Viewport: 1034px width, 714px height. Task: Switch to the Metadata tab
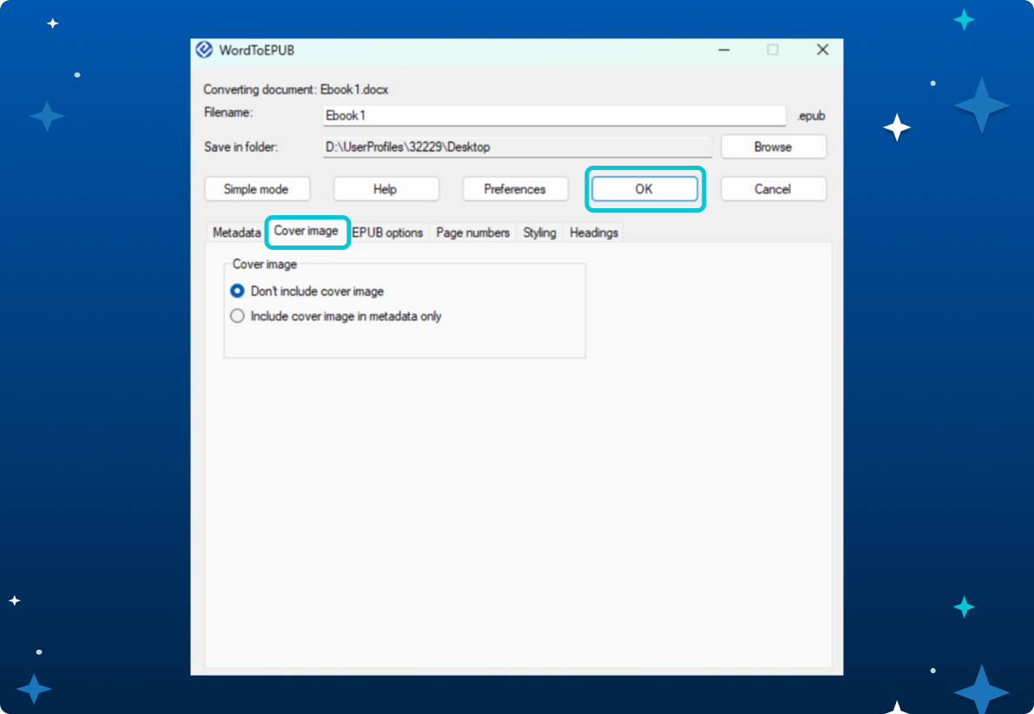(236, 233)
